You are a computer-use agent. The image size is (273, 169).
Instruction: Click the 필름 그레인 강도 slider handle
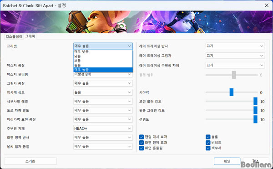255,110
